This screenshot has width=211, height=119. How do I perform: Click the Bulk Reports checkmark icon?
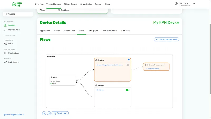pos(5,62)
